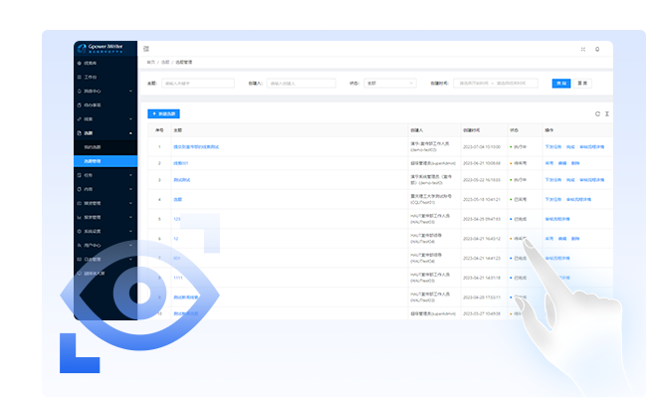Open the 线索001 topic link

click(x=180, y=163)
